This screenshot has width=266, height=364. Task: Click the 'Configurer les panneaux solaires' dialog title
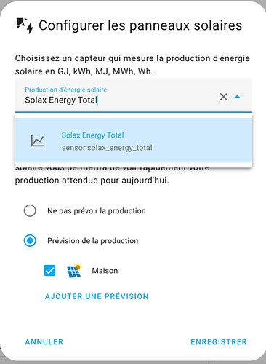coord(140,25)
